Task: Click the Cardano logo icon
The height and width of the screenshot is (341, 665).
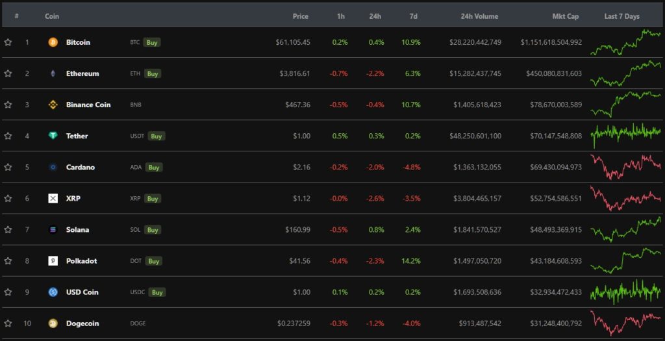Action: coord(53,167)
